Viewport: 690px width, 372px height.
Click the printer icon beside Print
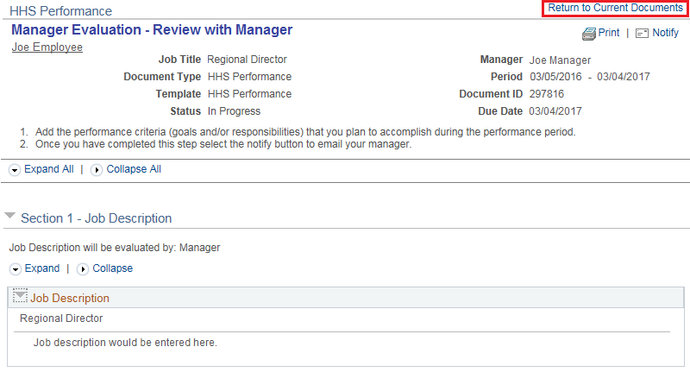click(589, 34)
